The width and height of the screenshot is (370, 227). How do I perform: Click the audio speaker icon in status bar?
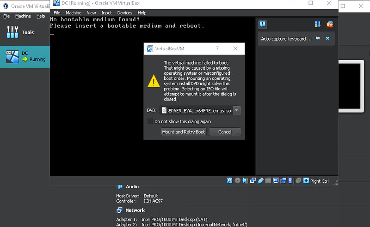pos(245,180)
